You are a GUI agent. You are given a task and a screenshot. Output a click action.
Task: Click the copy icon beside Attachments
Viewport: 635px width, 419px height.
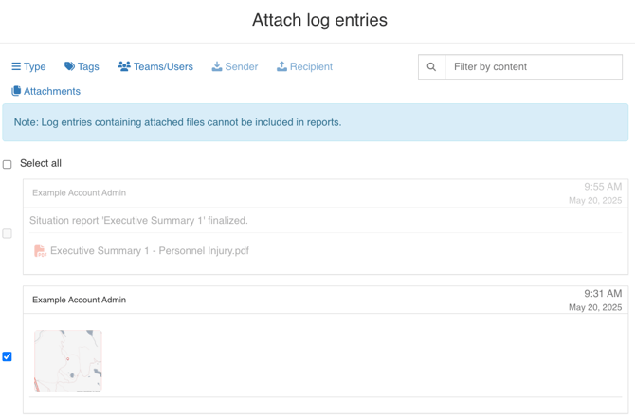click(16, 92)
